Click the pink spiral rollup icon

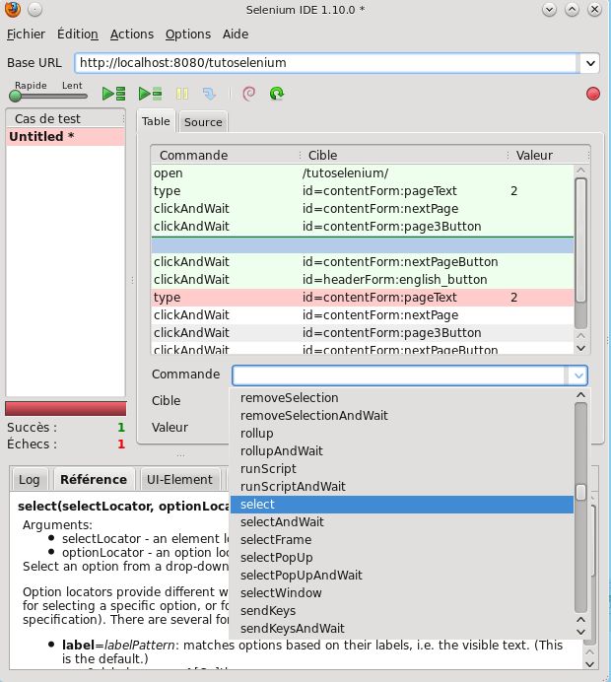tap(248, 94)
